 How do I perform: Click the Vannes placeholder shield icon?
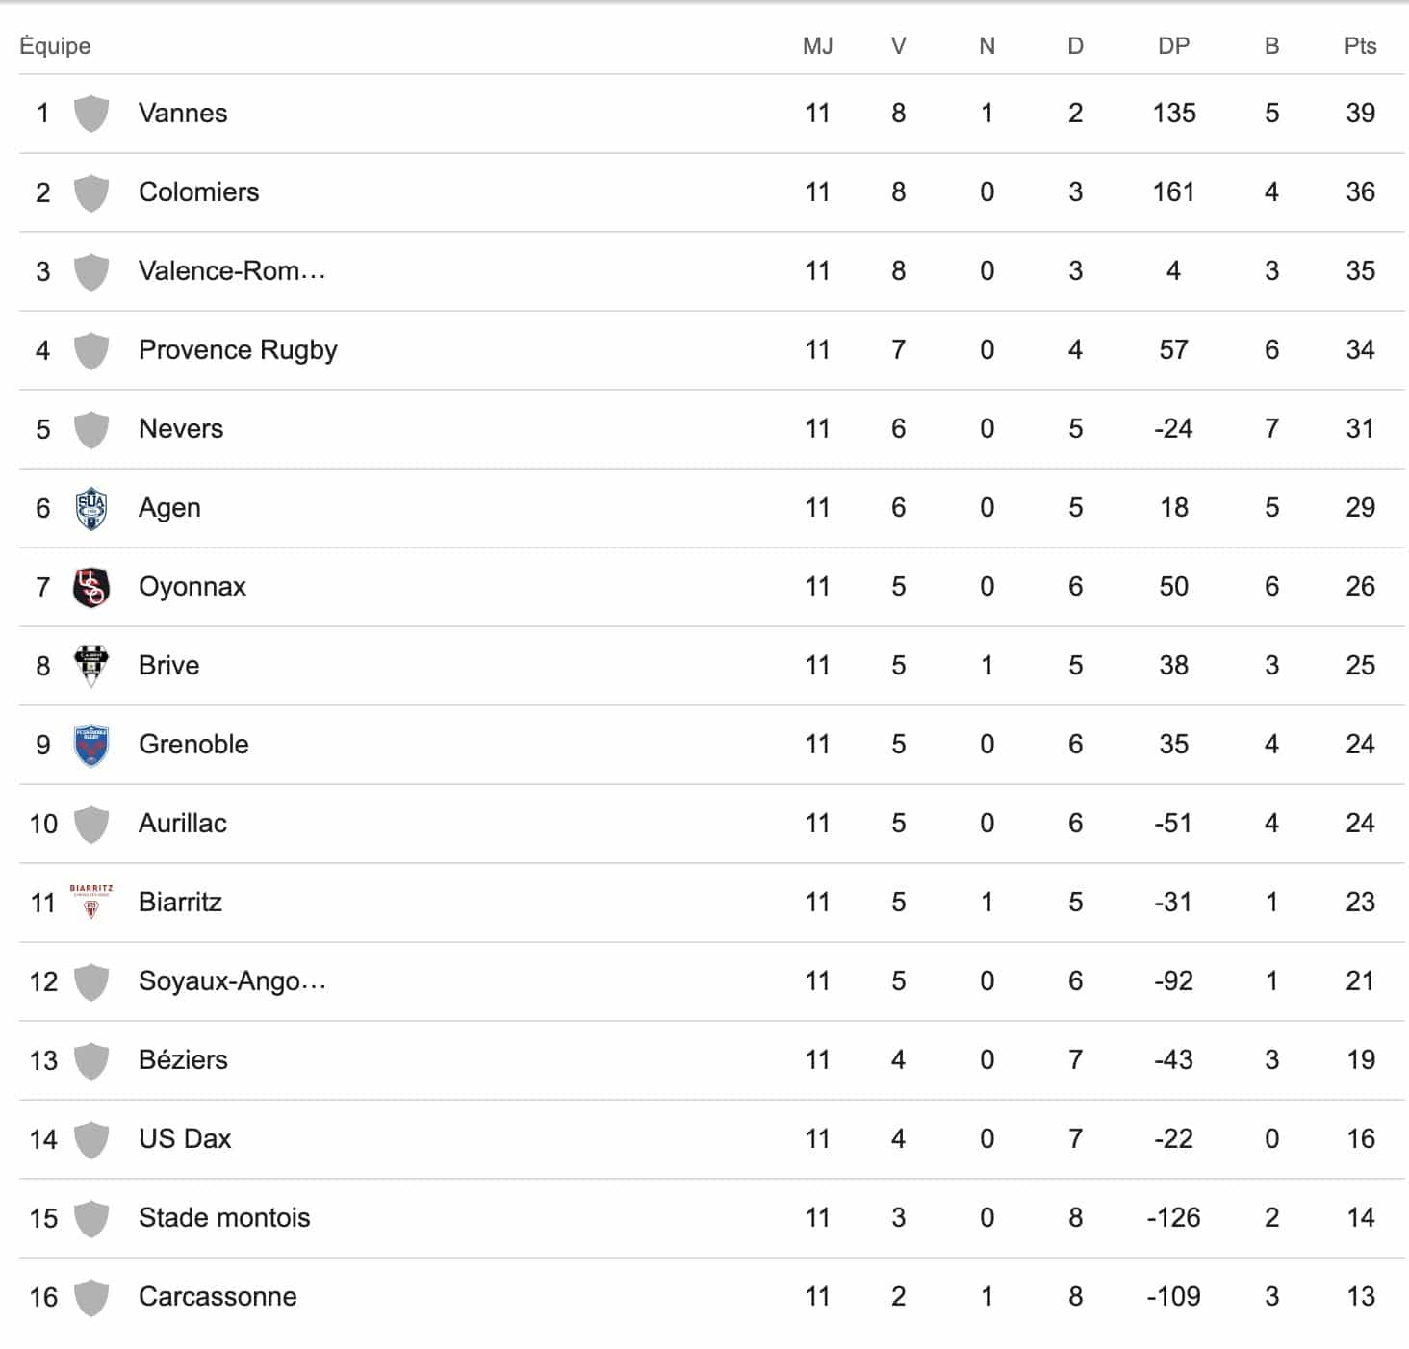(x=91, y=114)
